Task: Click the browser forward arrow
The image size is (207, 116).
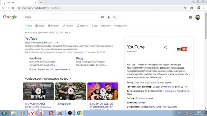Action: click(8, 8)
